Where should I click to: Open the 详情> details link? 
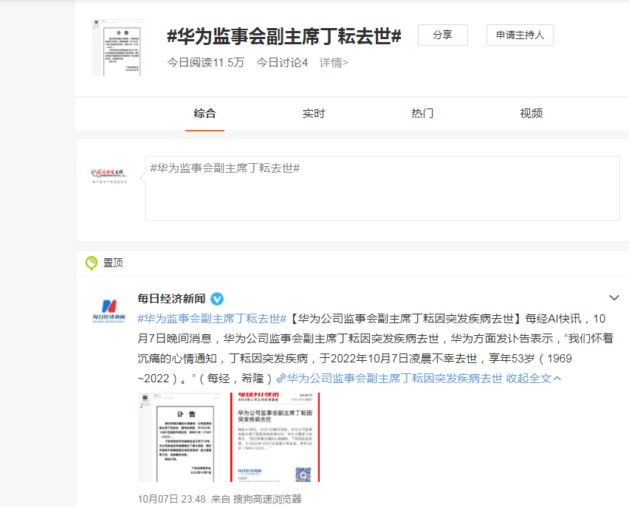coord(334,63)
